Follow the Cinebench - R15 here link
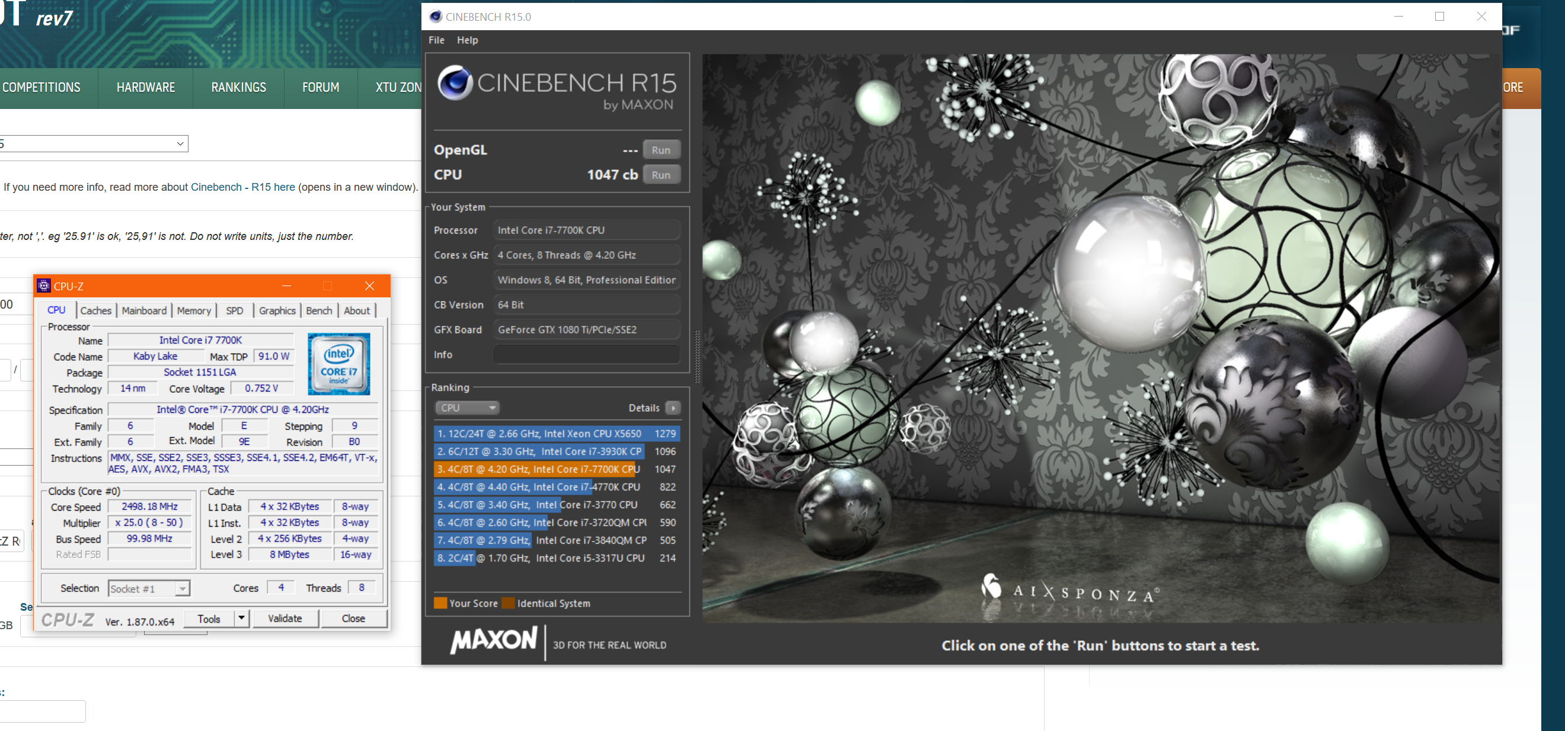The width and height of the screenshot is (1565, 731). coord(243,187)
